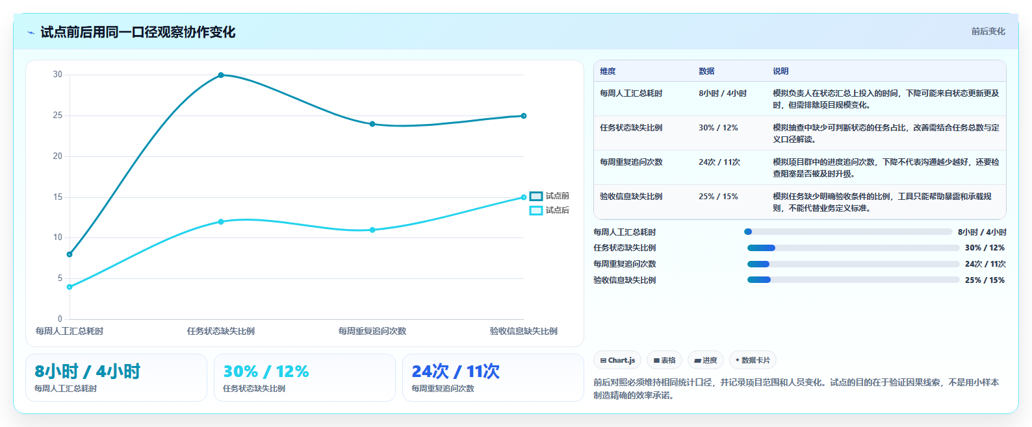Click the 试点前 point for 每周重复追问次数

pos(372,124)
